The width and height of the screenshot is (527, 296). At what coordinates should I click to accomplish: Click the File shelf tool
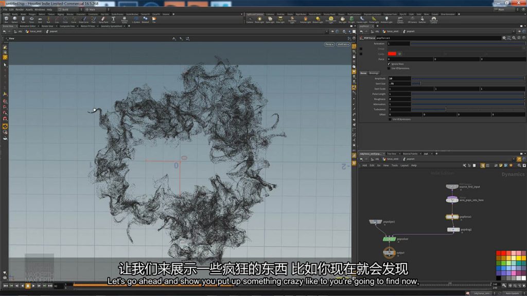pyautogui.click(x=154, y=20)
